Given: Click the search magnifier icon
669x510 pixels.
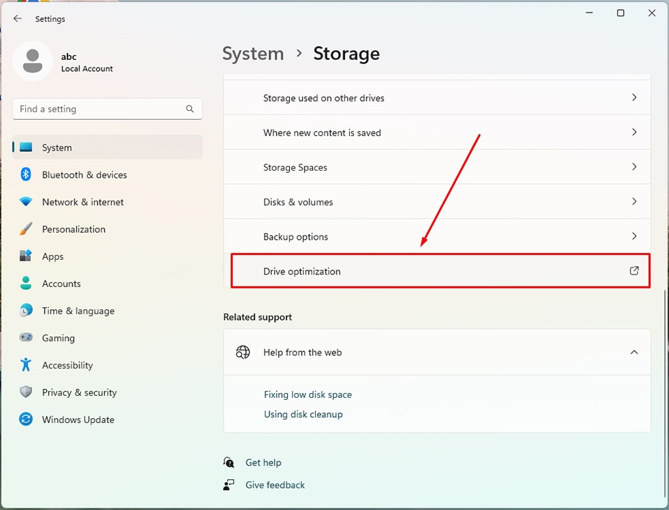Looking at the screenshot, I should click(x=190, y=109).
